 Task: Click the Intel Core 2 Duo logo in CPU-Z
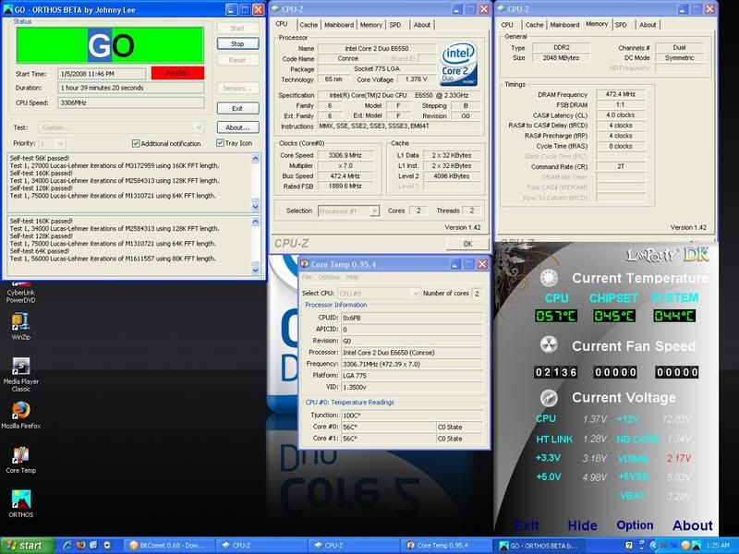click(x=458, y=65)
